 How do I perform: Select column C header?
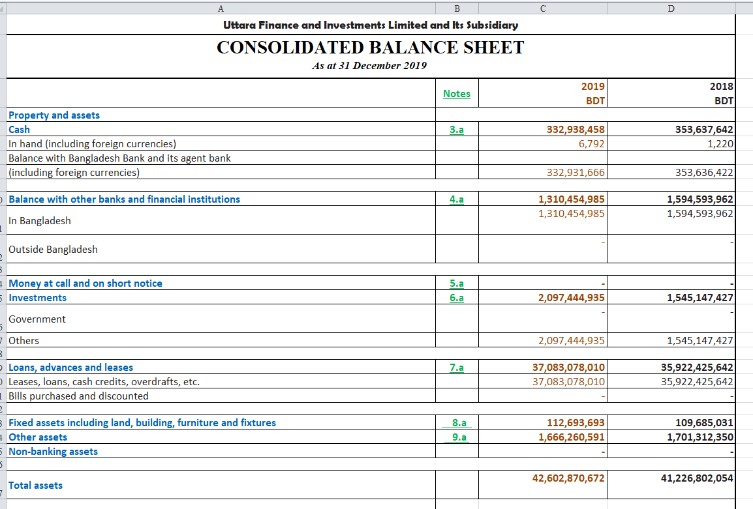[543, 8]
